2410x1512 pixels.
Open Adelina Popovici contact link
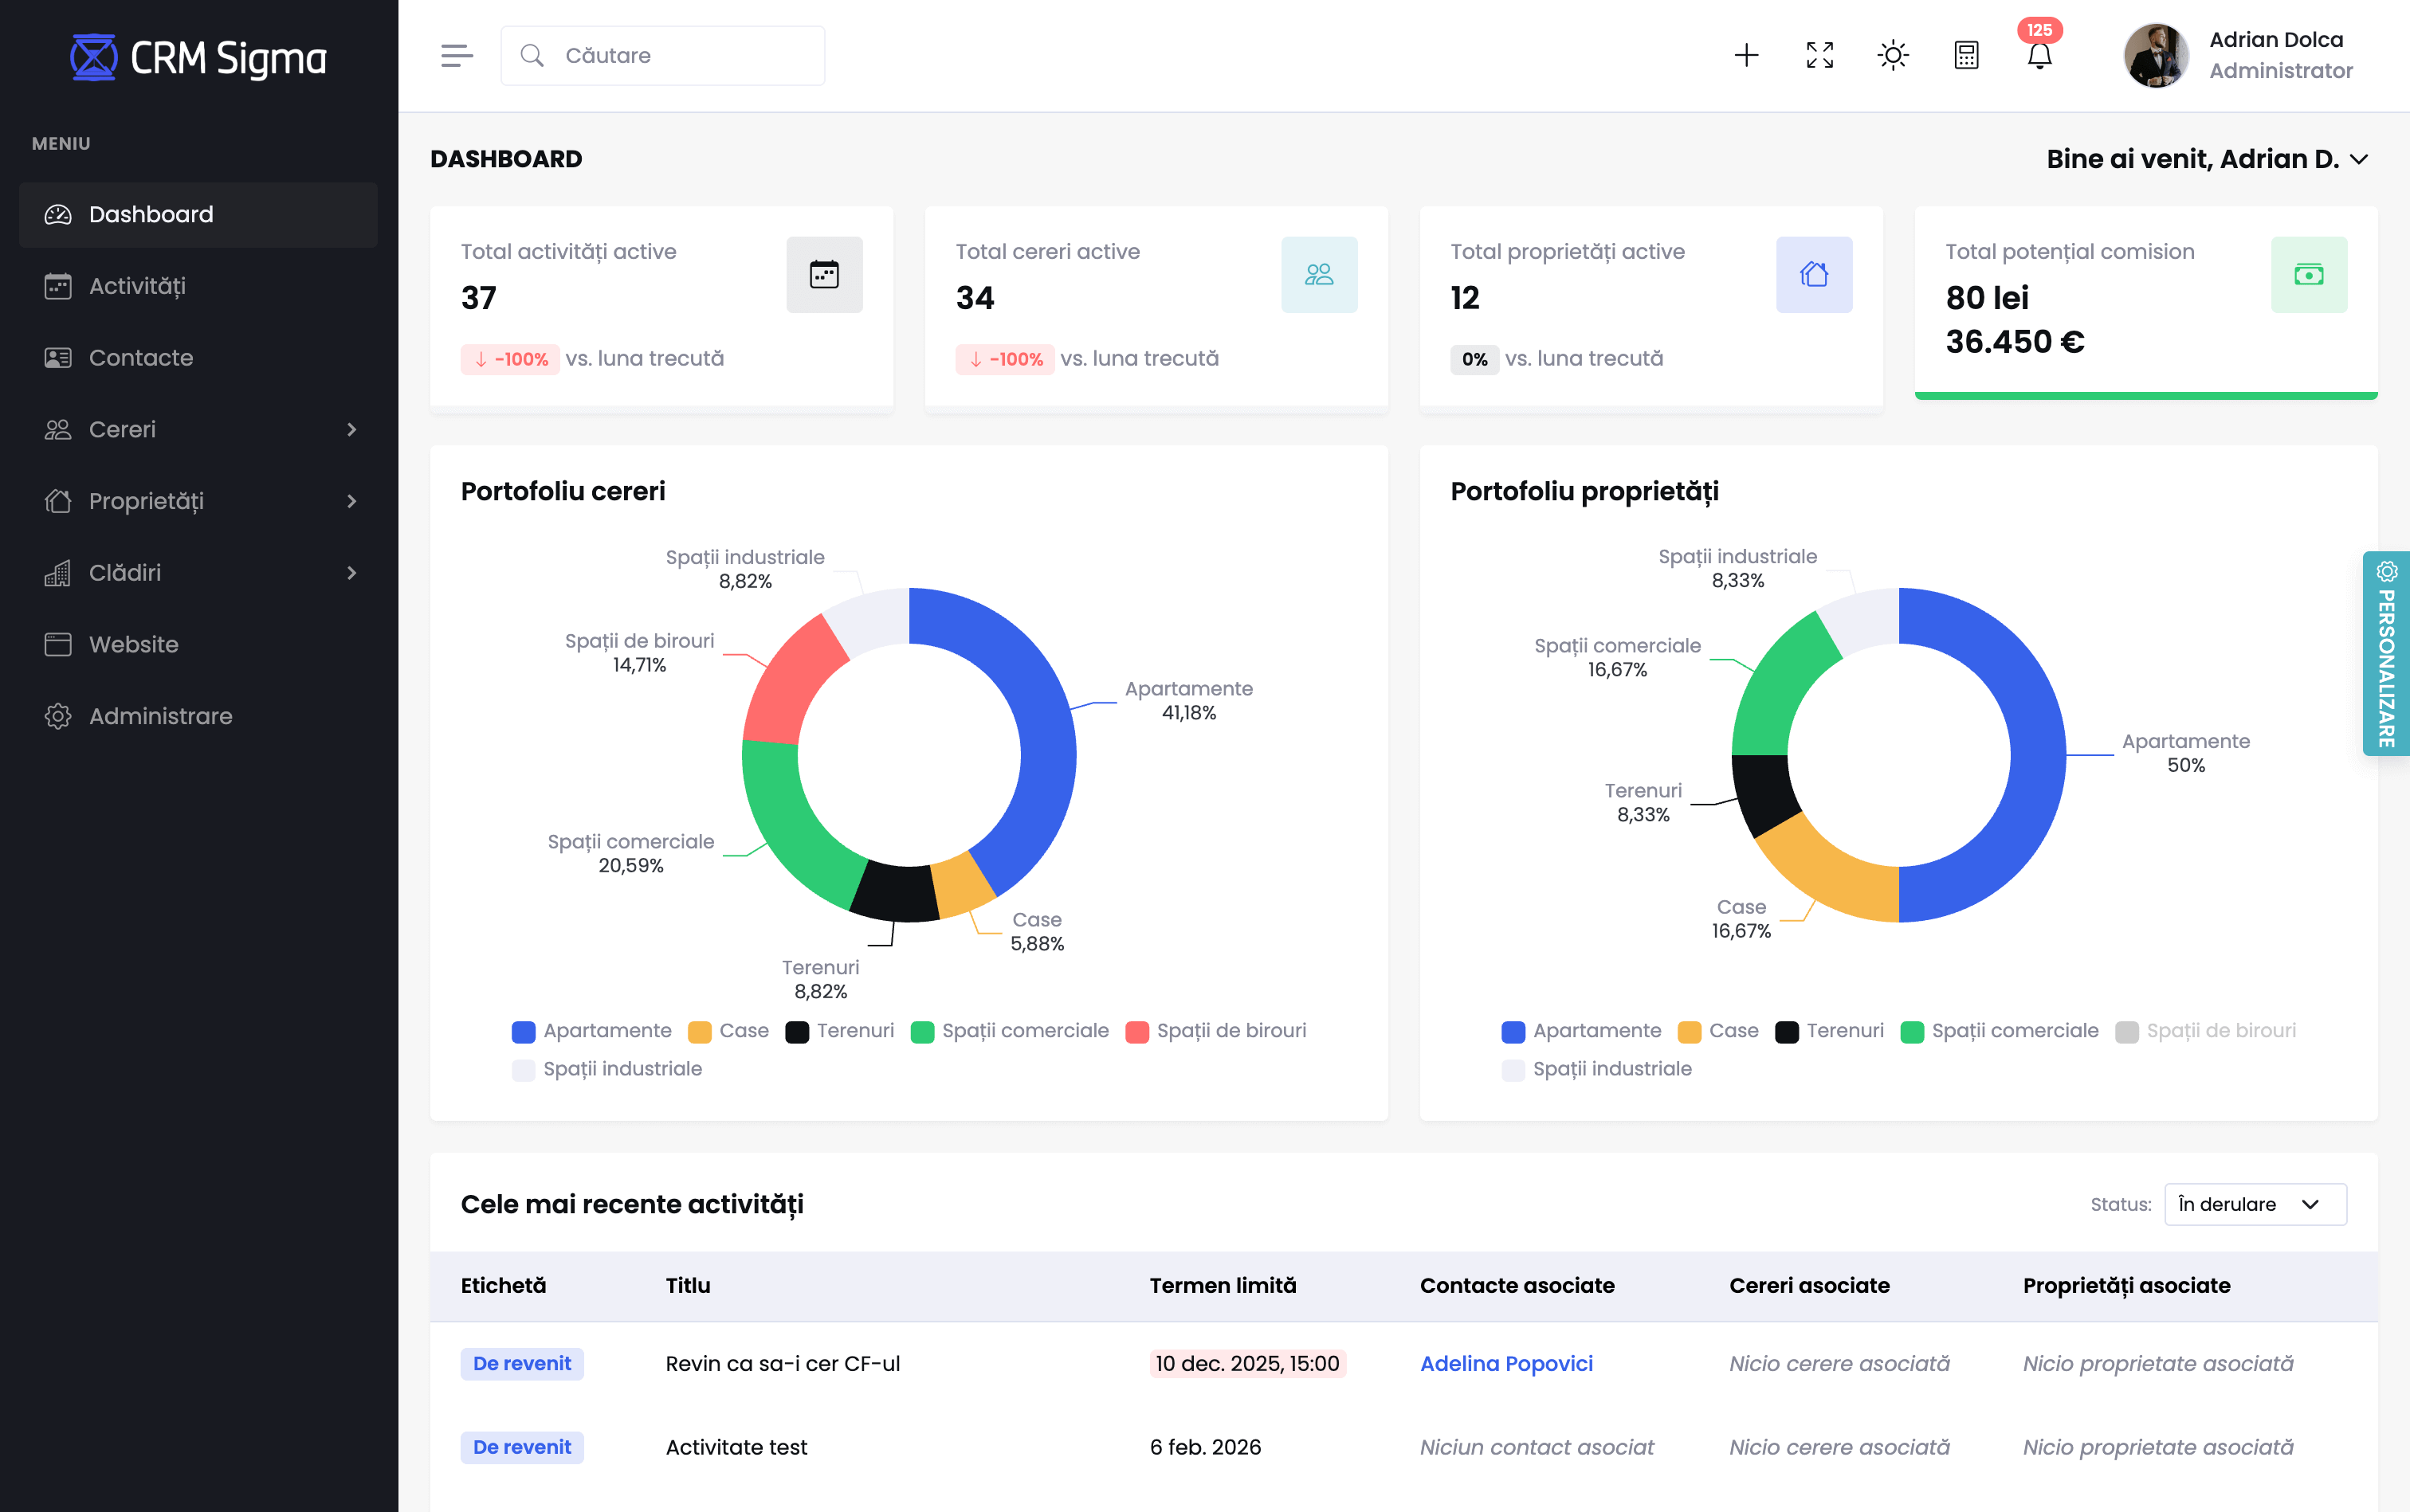pyautogui.click(x=1505, y=1363)
